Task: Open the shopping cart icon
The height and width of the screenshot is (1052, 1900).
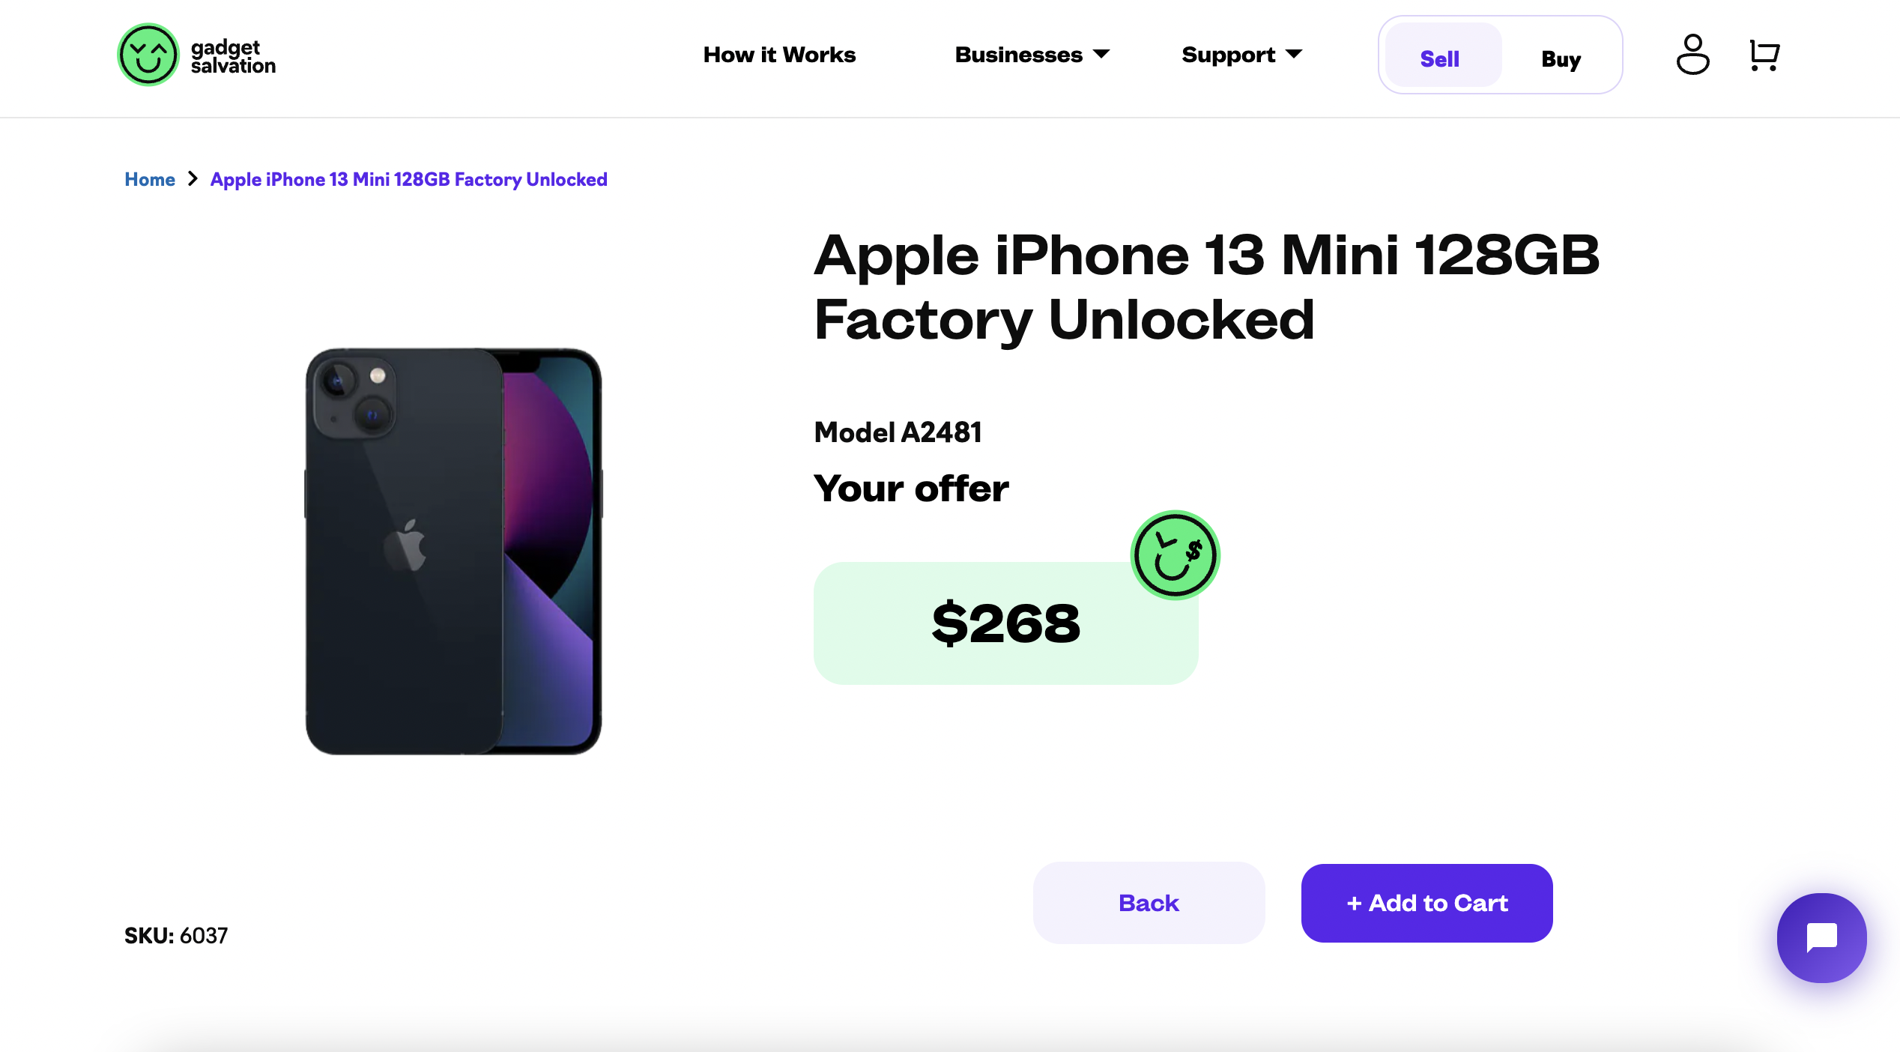Action: pos(1764,55)
